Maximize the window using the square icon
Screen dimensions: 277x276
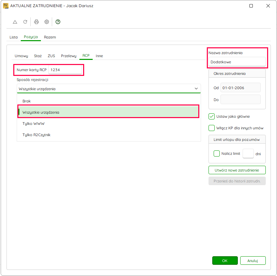pyautogui.click(x=251, y=6)
